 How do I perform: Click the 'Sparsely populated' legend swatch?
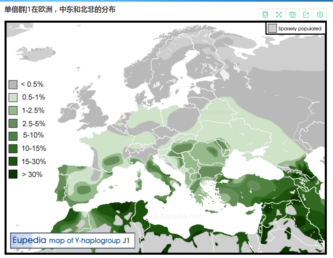tap(272, 28)
